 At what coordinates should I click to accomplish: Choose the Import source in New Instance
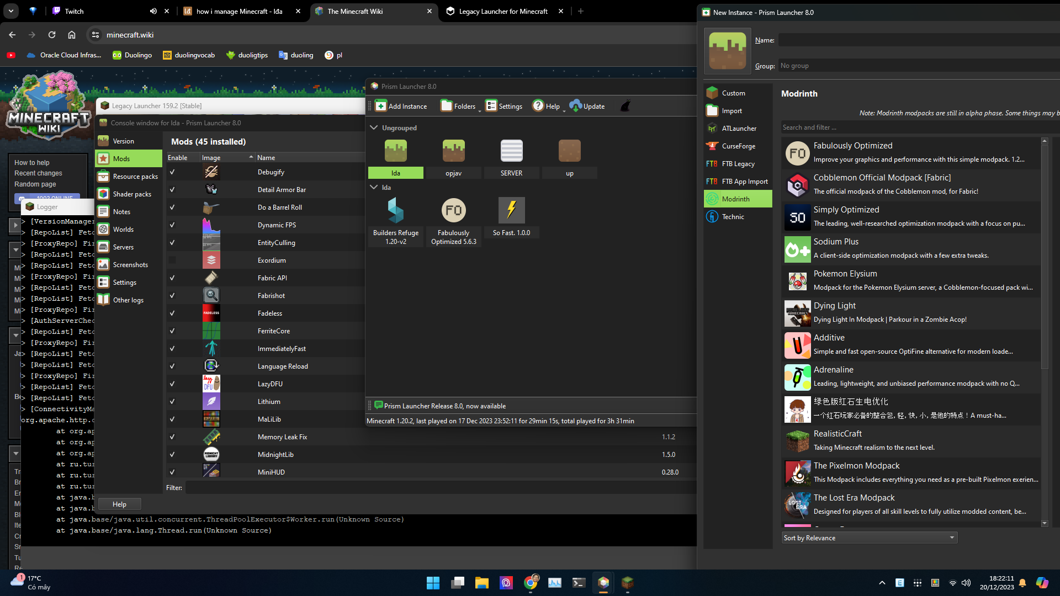(x=738, y=110)
